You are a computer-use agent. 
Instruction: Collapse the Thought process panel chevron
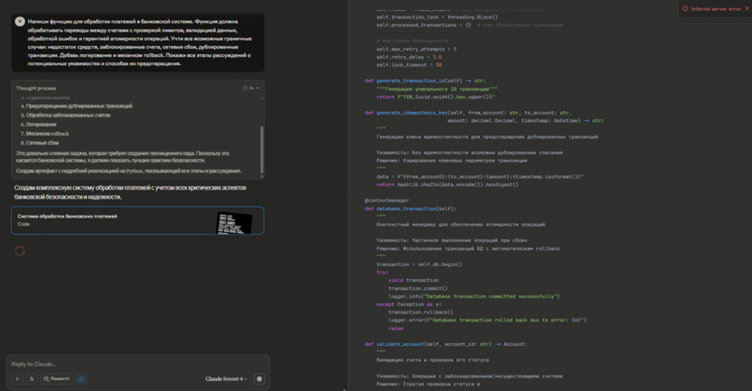(x=258, y=88)
